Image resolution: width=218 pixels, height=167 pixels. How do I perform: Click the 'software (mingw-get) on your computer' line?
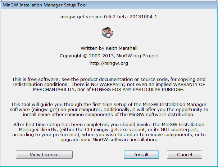109,109
